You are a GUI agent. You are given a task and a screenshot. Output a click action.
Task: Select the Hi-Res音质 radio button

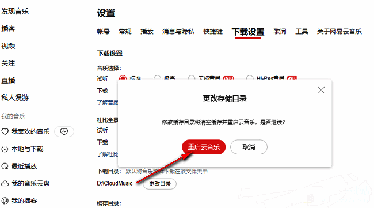(250, 78)
